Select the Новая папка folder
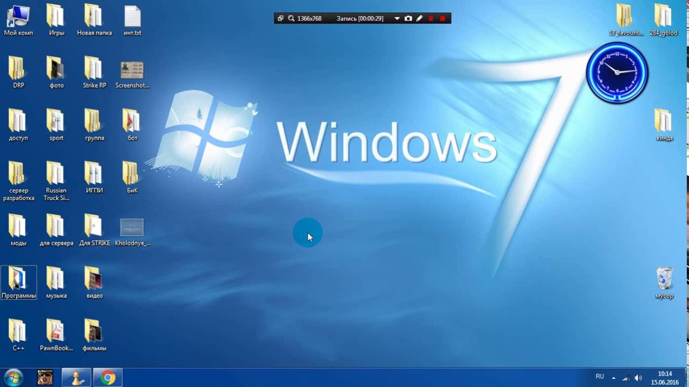Image resolution: width=689 pixels, height=387 pixels. point(94,20)
